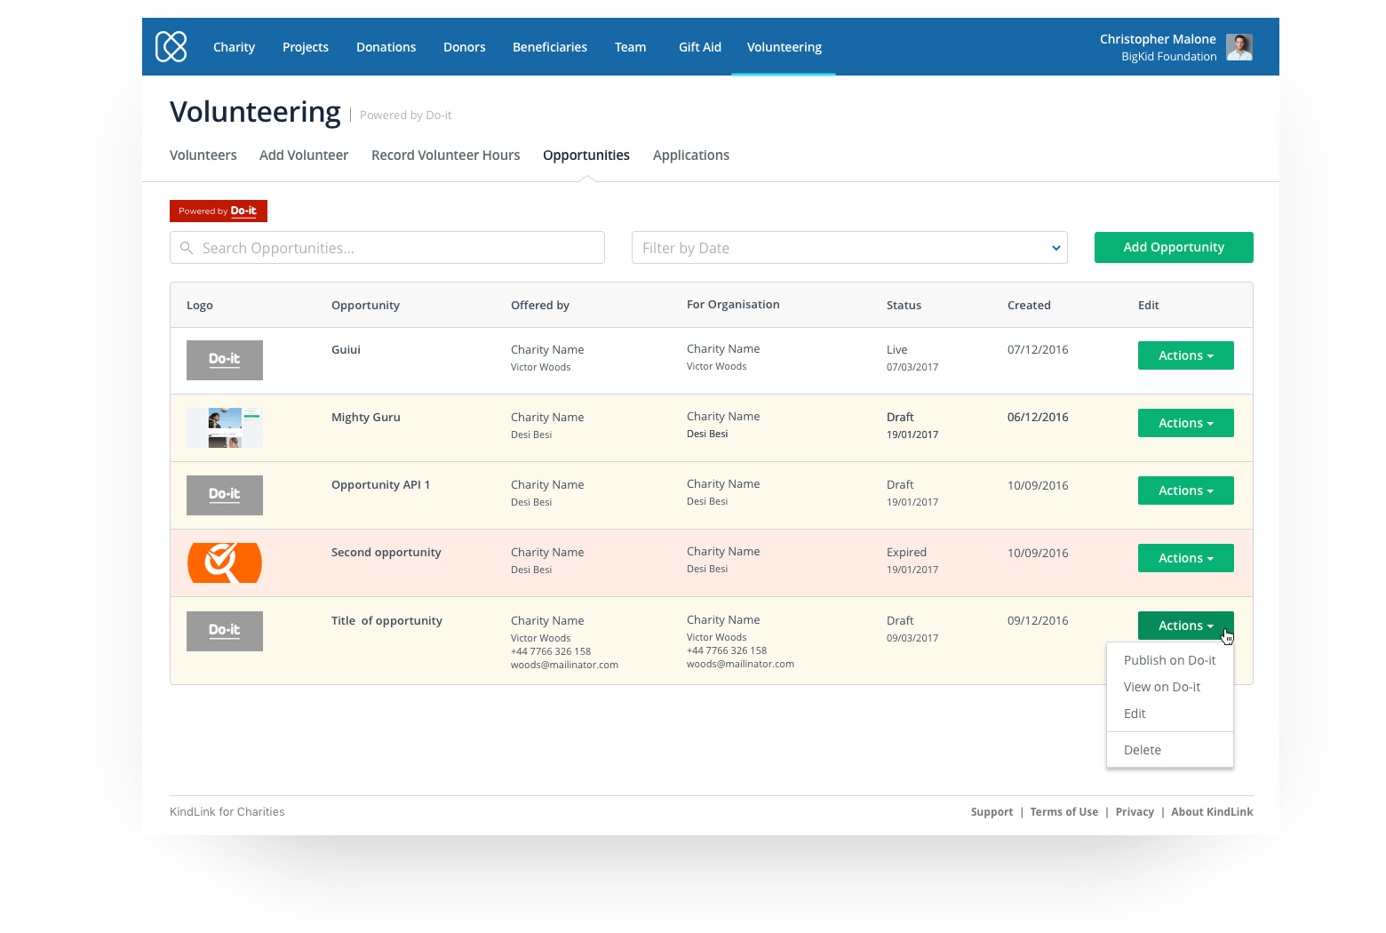
Task: Click the Title of opportunity Do-it logo
Action: (x=225, y=631)
